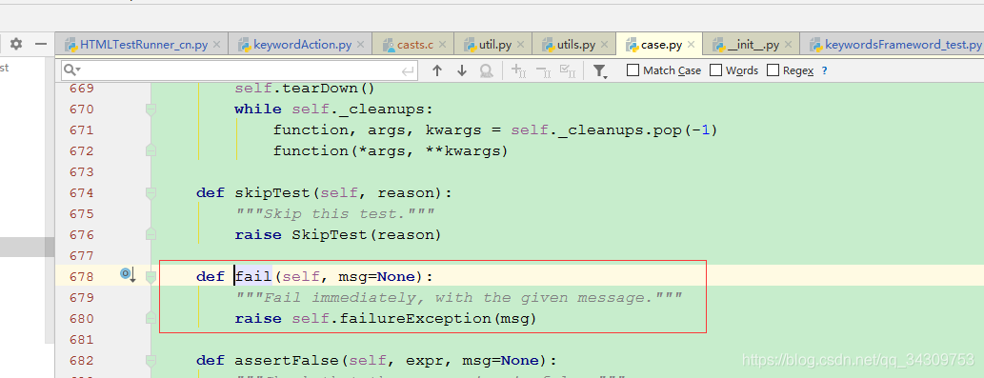984x378 pixels.
Task: Click line number 681 in gutter
Action: [82, 340]
